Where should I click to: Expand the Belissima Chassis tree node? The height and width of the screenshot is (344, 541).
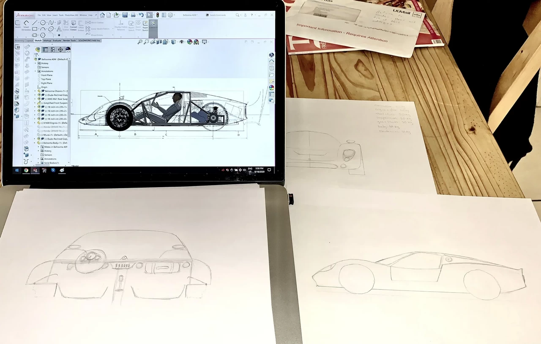[x=36, y=91]
